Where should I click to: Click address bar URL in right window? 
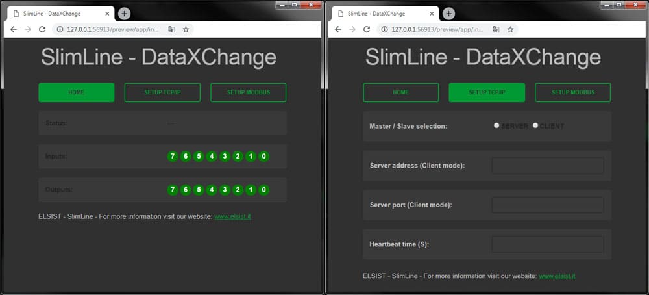point(439,29)
